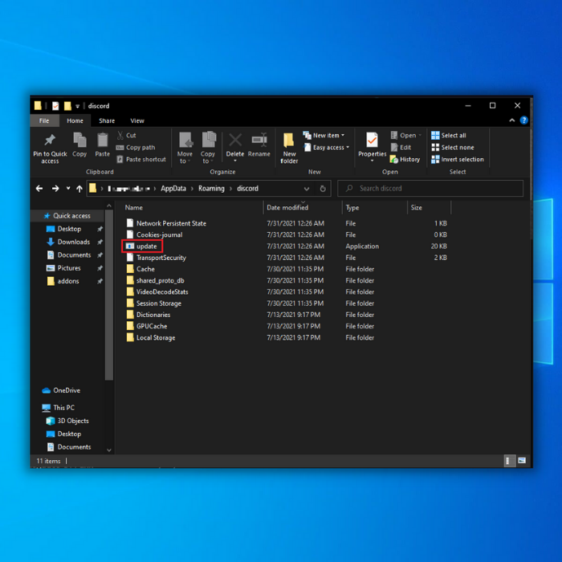
Task: Sort by the Date modified column
Action: (303, 207)
